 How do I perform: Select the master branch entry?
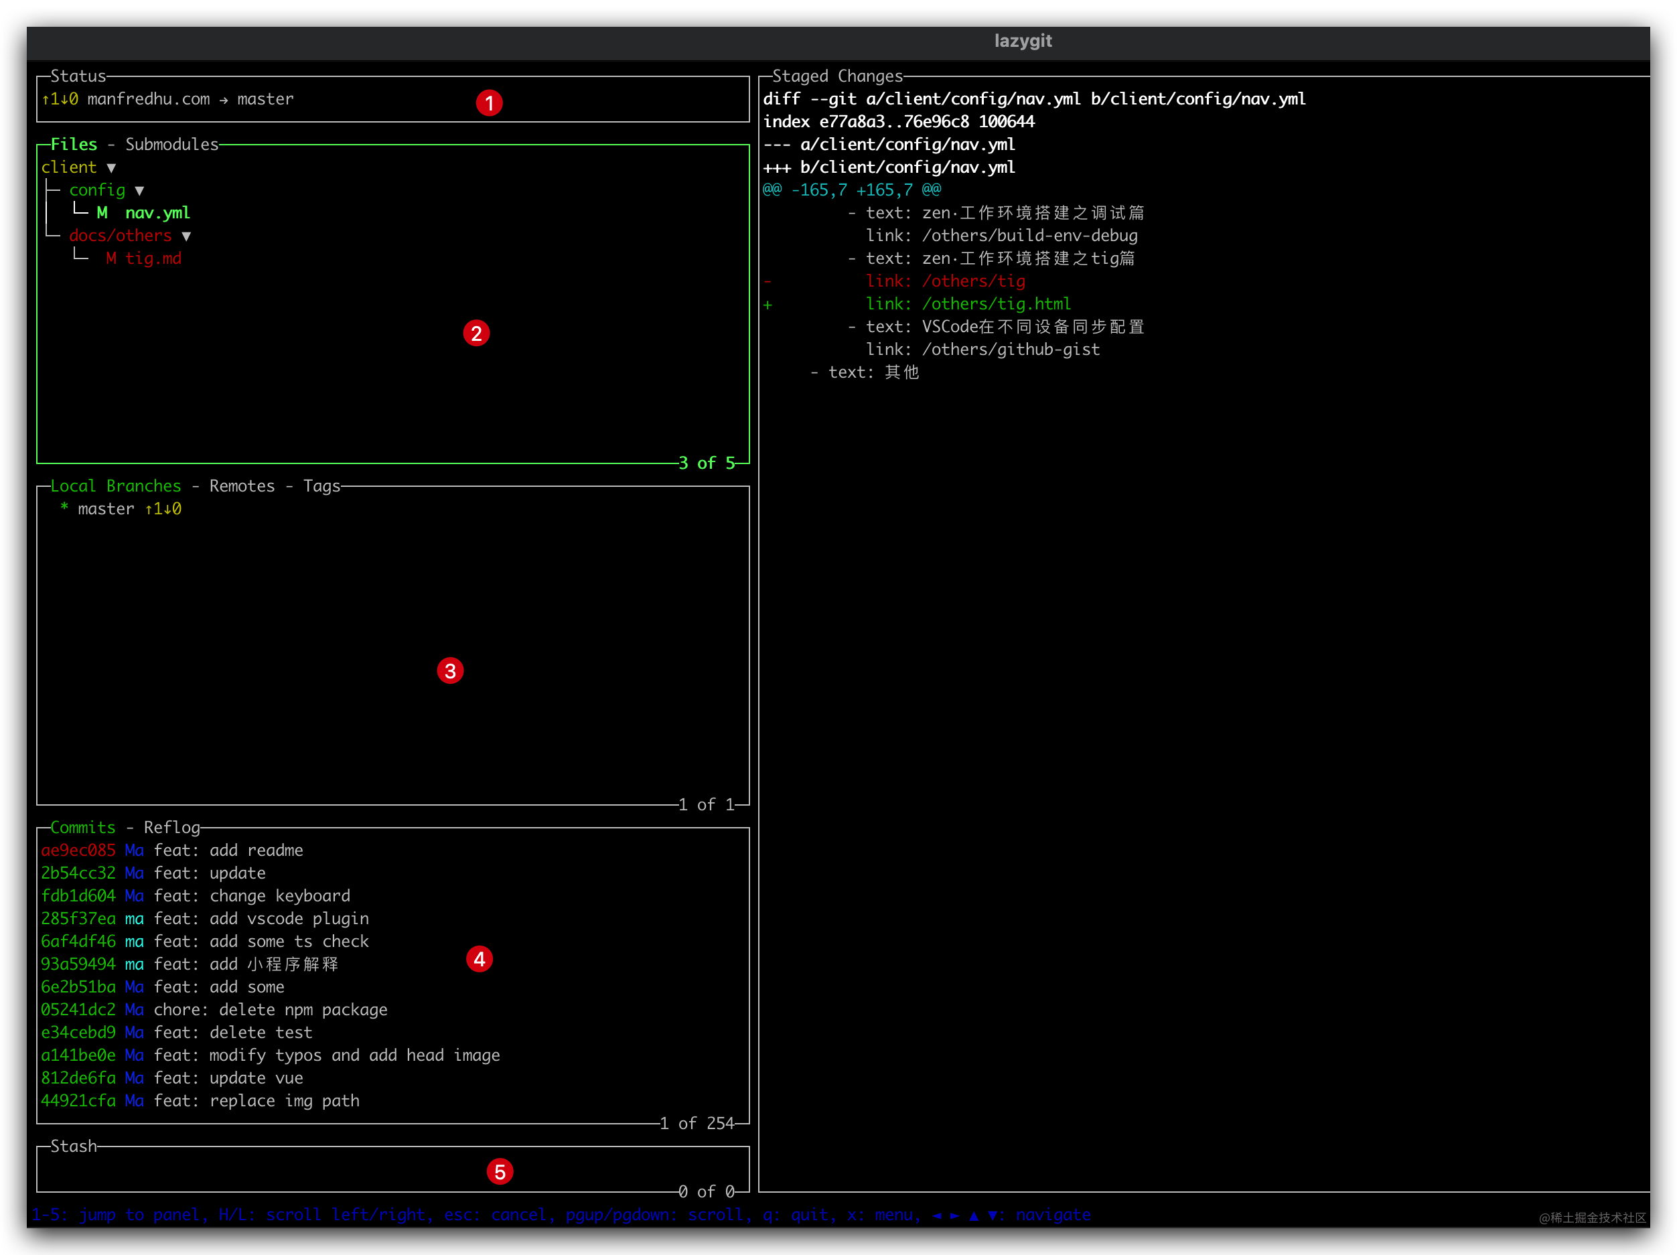point(106,509)
